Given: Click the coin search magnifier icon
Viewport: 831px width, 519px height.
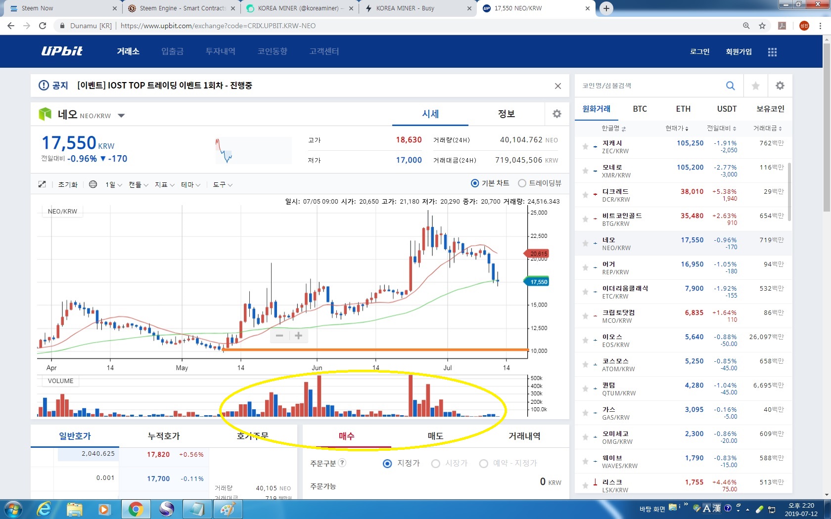Looking at the screenshot, I should (x=730, y=86).
